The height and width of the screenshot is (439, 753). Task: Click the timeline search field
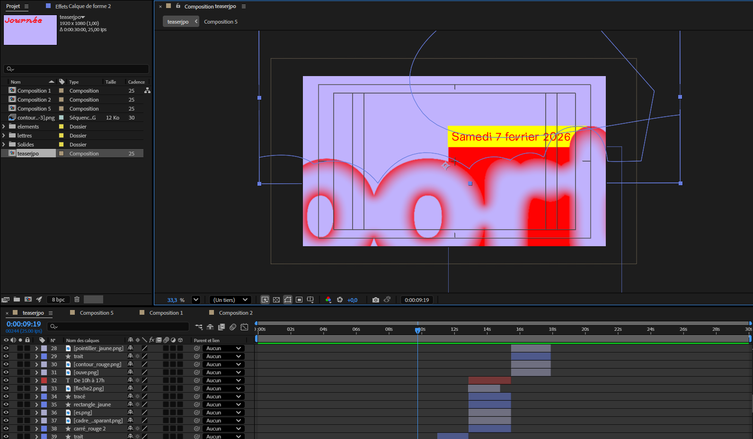point(118,327)
